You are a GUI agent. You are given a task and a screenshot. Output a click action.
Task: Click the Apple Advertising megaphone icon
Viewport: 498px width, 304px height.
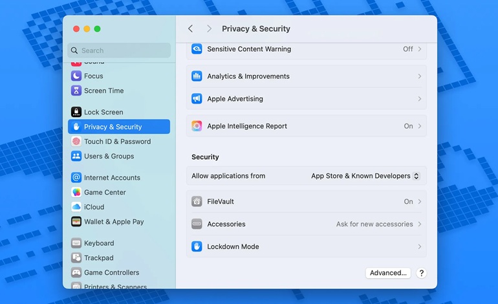pos(197,99)
